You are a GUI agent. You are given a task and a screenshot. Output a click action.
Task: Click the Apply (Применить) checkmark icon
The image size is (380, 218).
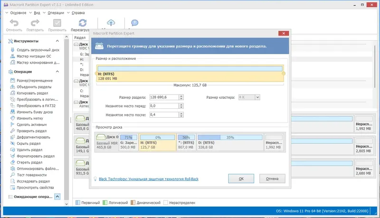click(57, 23)
